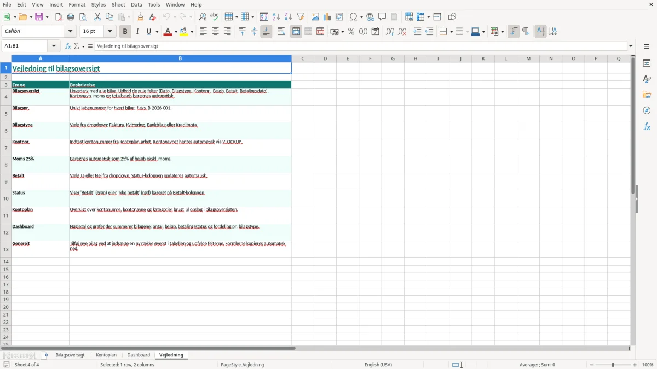Expand the Name Box dropdown
The image size is (657, 369).
(x=55, y=46)
